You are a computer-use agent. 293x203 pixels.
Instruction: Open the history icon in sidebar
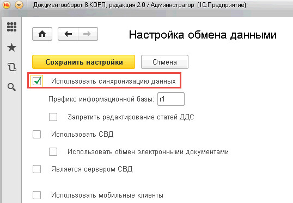[11, 67]
